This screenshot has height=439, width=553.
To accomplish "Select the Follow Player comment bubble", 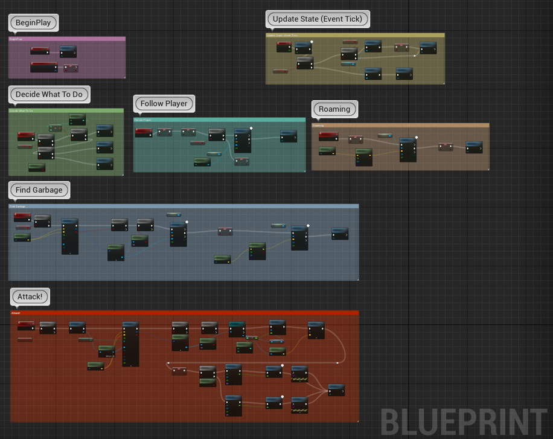I will [164, 103].
